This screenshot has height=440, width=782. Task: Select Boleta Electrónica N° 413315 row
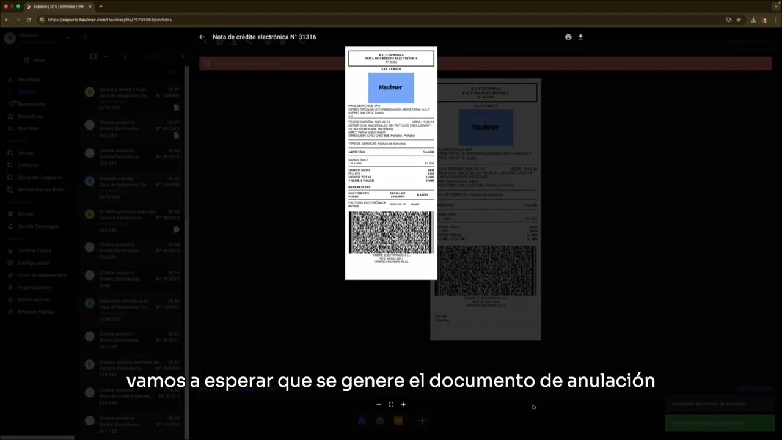click(132, 128)
